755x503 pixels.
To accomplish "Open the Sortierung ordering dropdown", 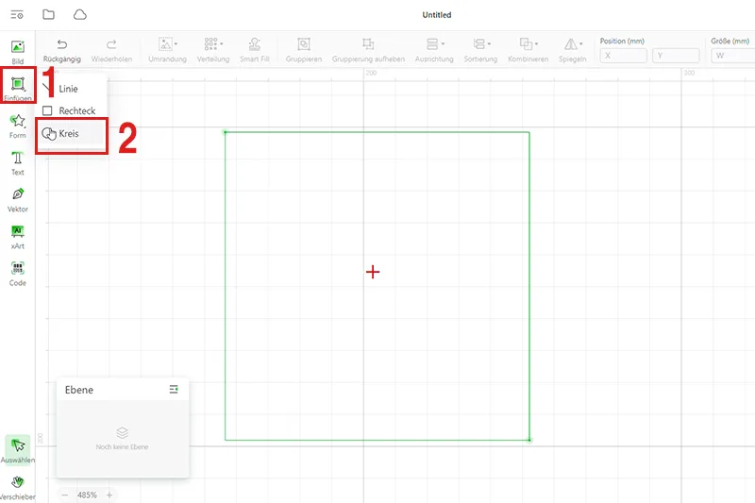I will [x=480, y=51].
